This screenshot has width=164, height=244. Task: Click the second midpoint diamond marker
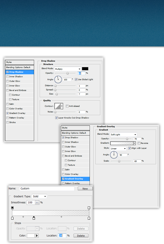(x=61, y=217)
